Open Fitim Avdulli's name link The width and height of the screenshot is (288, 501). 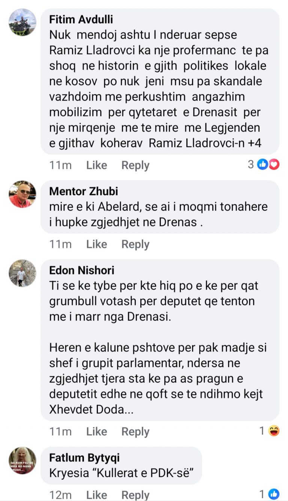[x=81, y=19]
